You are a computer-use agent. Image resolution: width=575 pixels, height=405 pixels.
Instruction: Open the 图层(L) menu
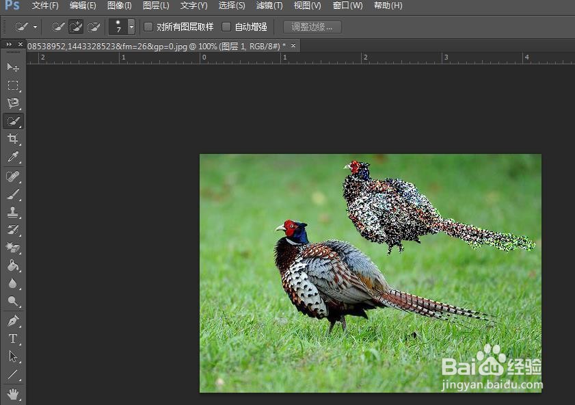pyautogui.click(x=156, y=5)
